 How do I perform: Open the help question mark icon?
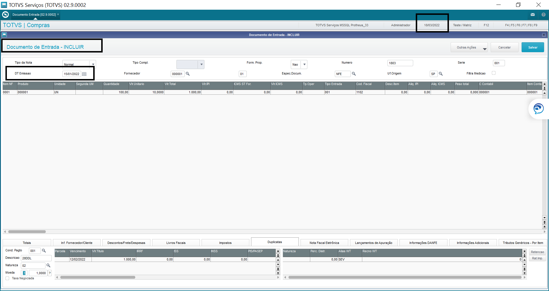(544, 15)
